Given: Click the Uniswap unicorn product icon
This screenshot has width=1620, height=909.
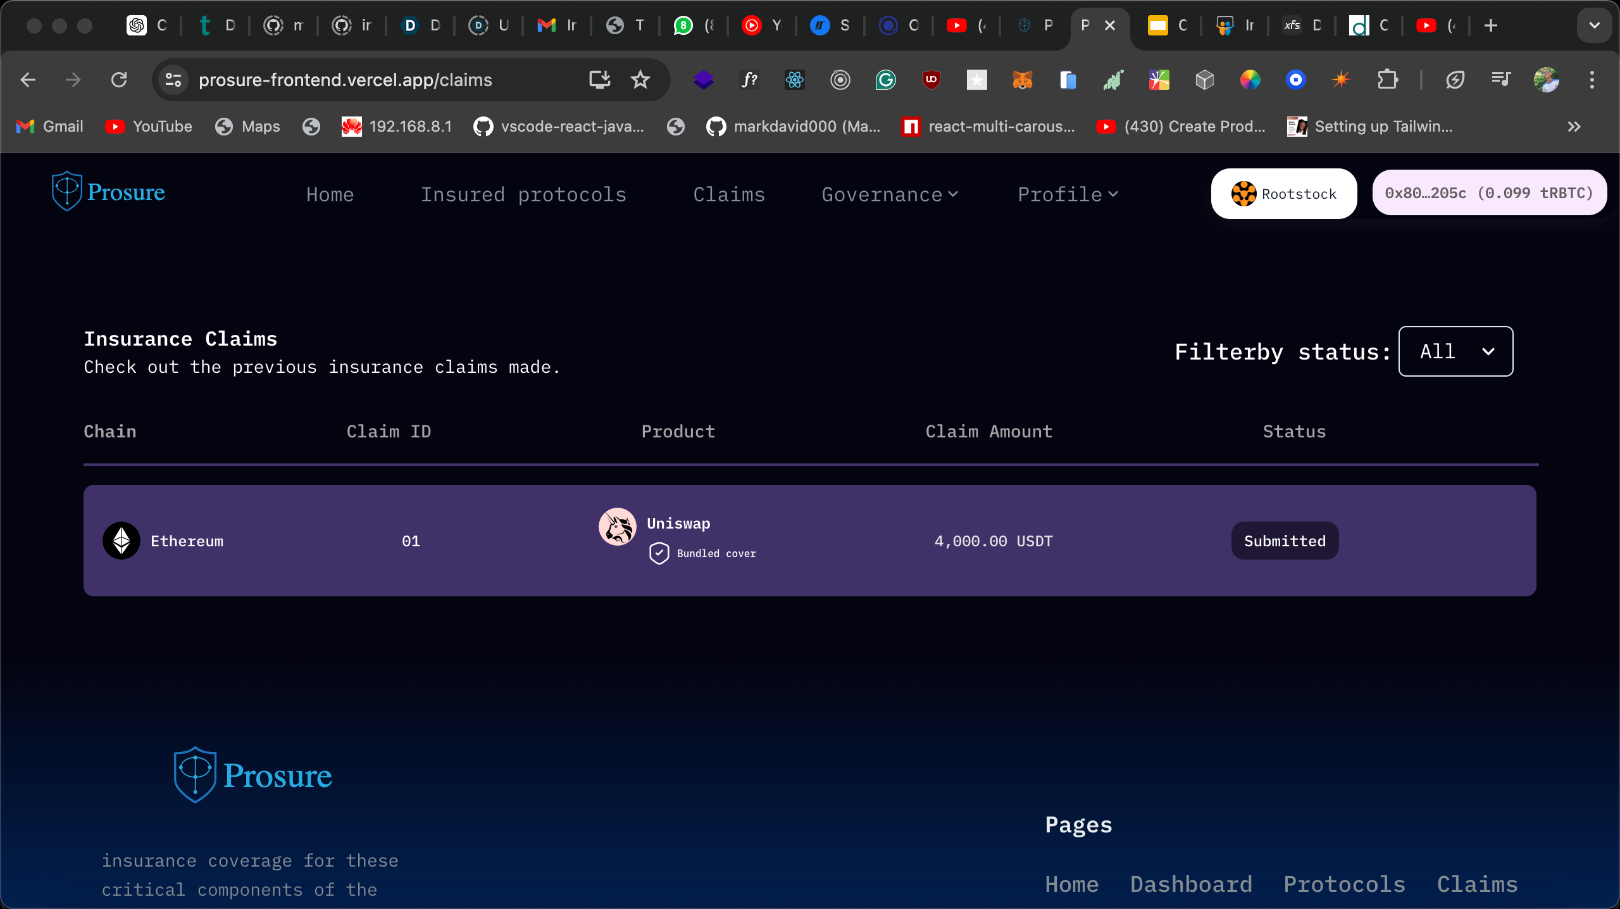Looking at the screenshot, I should pyautogui.click(x=618, y=527).
